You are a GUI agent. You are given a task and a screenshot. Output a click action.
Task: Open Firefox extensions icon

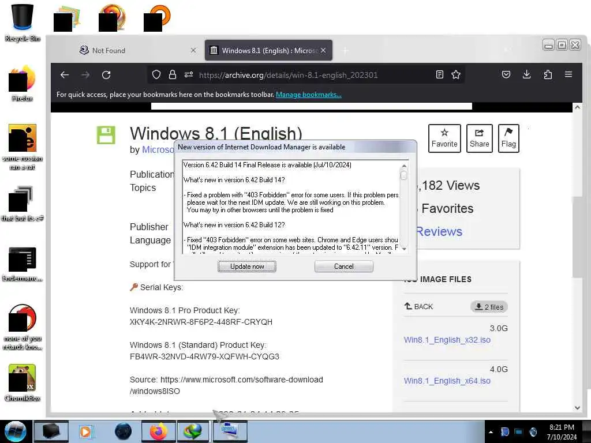click(548, 74)
